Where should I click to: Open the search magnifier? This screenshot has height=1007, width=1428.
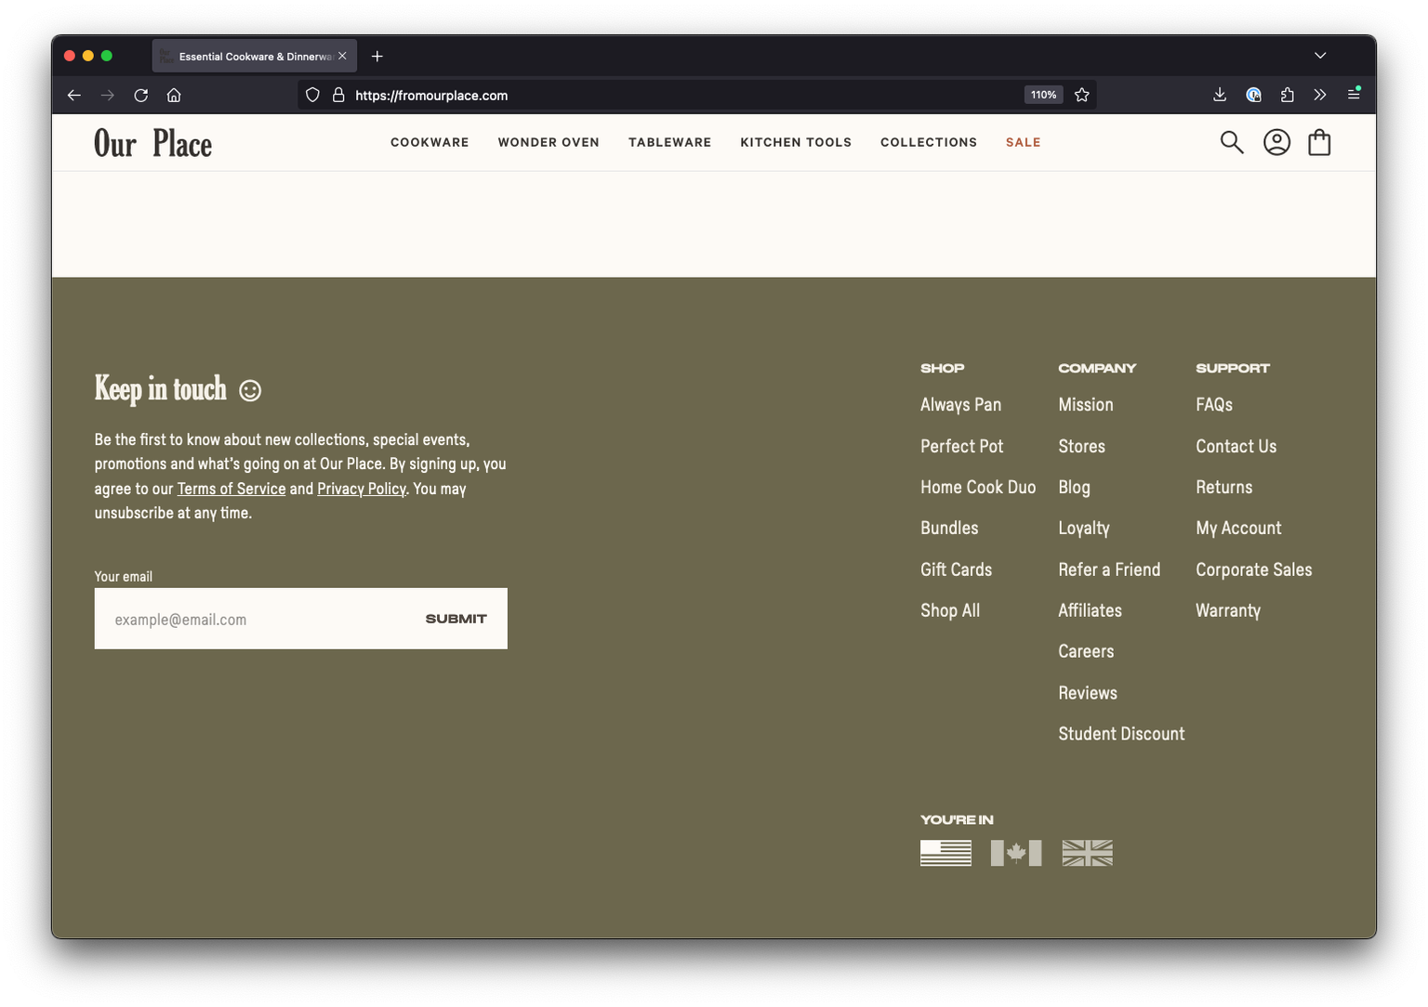pyautogui.click(x=1231, y=142)
